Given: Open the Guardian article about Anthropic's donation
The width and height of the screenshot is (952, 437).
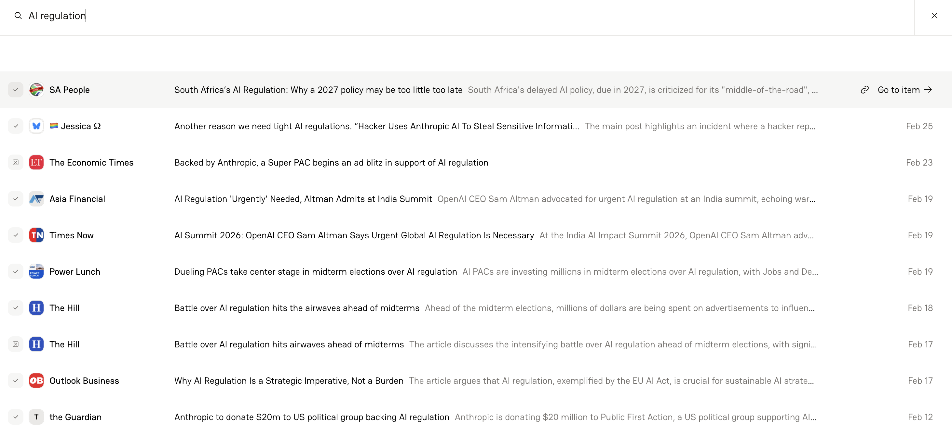Looking at the screenshot, I should pos(312,417).
